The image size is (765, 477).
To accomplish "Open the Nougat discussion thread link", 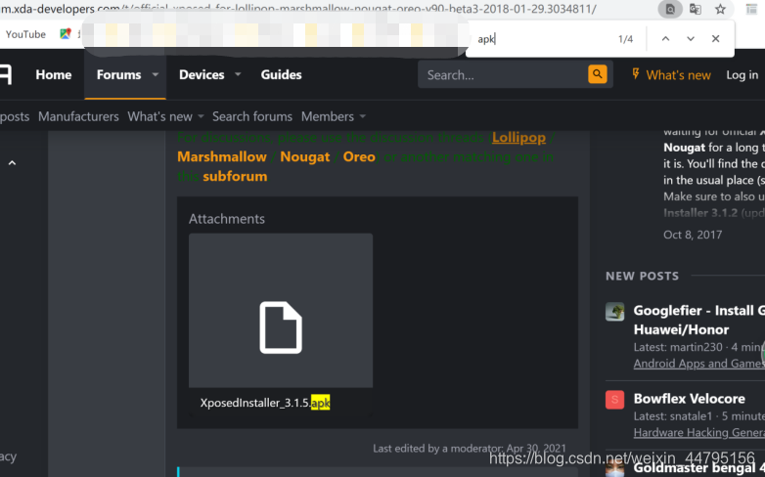I will (x=305, y=156).
